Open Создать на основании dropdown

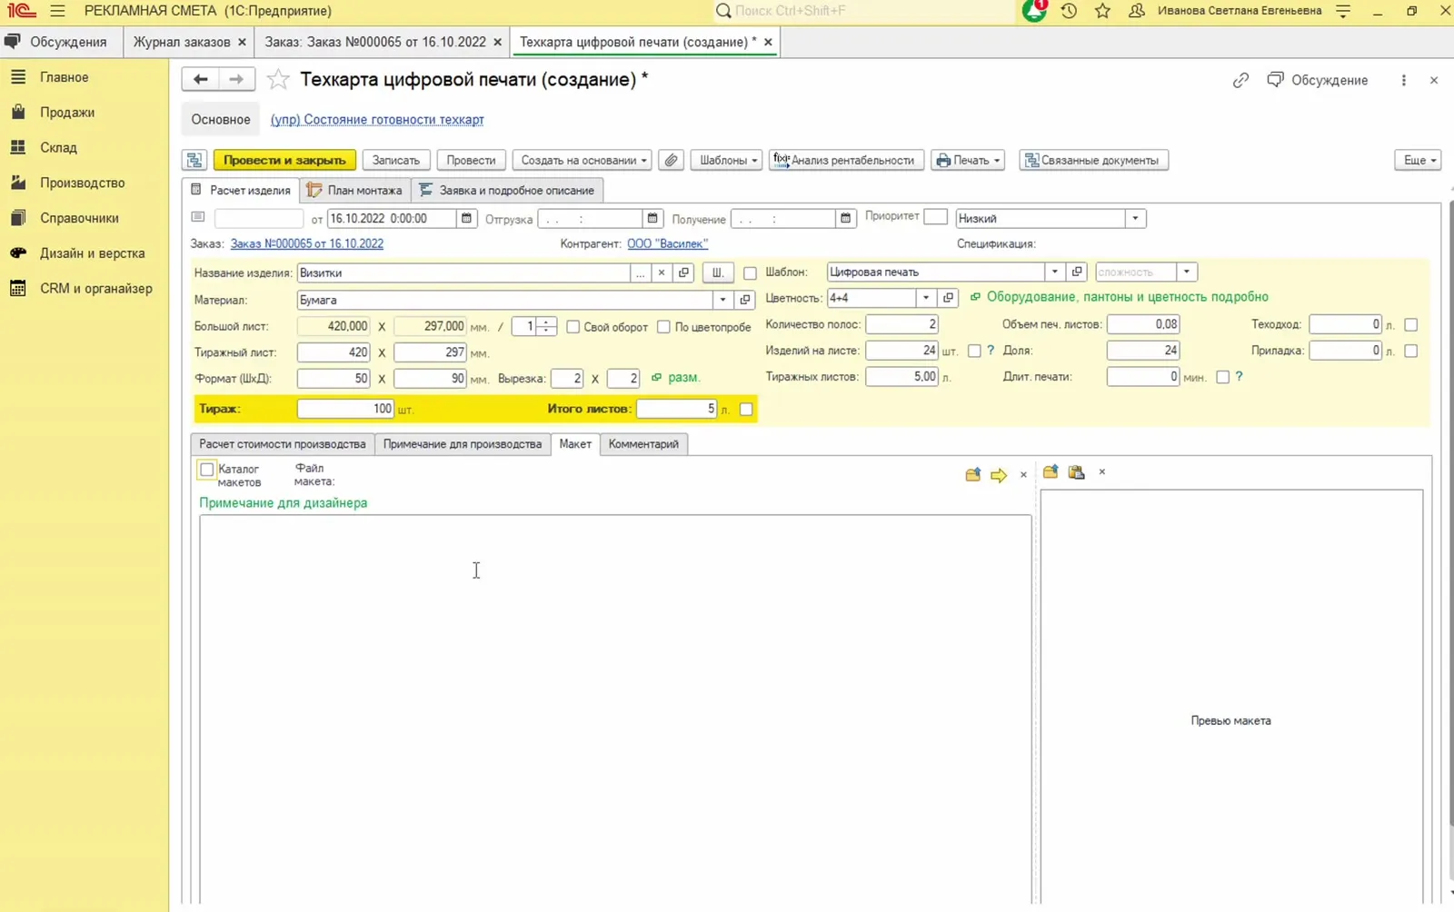[x=583, y=160]
